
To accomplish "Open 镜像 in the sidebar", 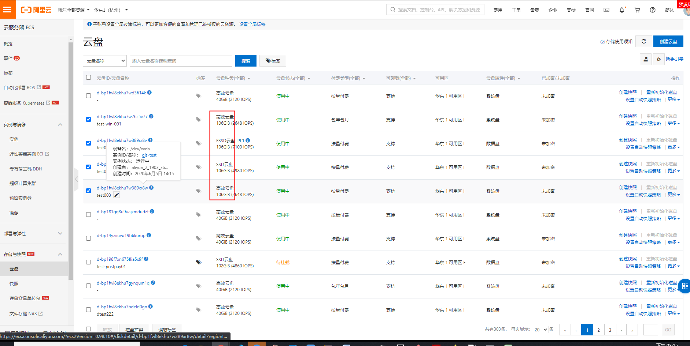I will tap(14, 213).
